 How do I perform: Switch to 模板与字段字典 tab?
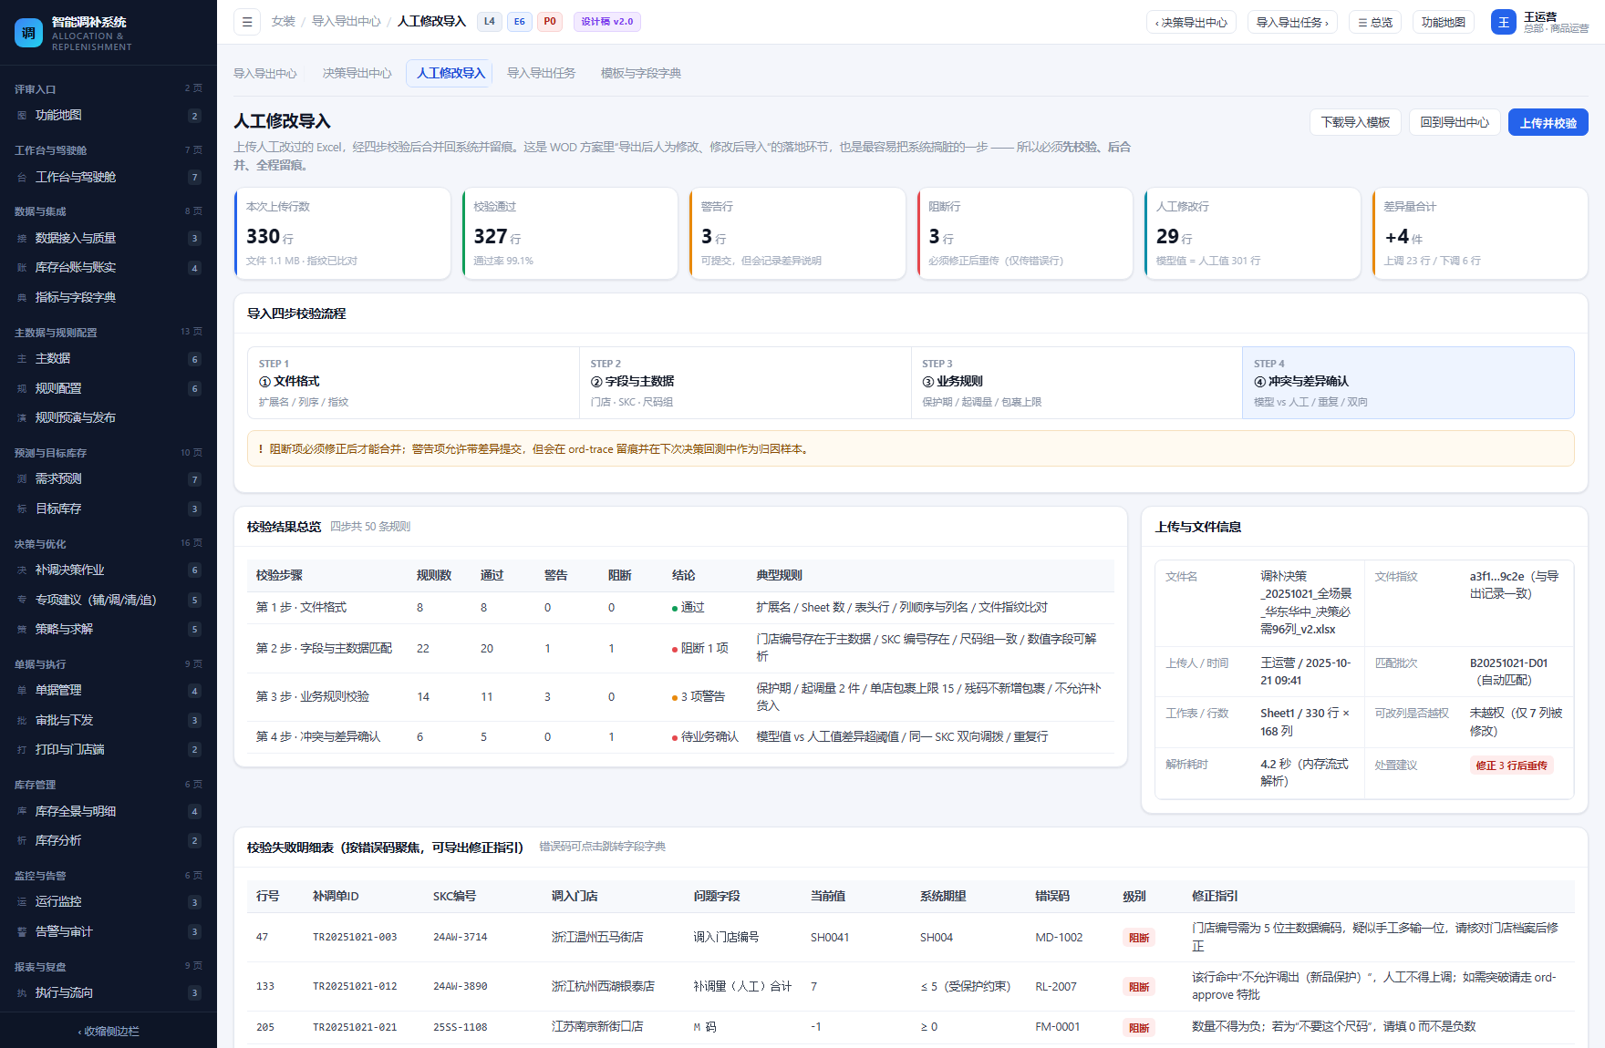640,74
